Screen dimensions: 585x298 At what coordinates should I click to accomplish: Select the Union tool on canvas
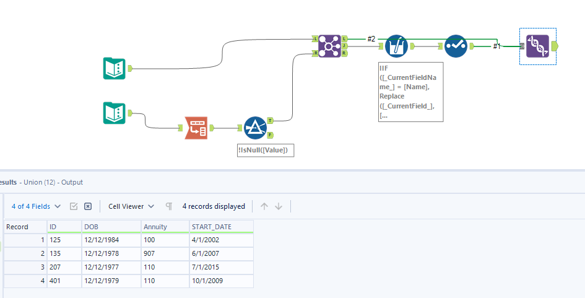(x=537, y=46)
